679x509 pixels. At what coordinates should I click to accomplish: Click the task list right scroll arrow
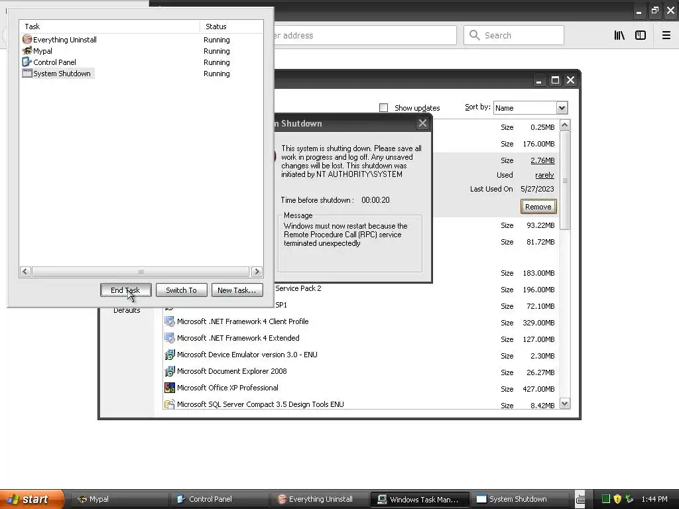[x=257, y=271]
